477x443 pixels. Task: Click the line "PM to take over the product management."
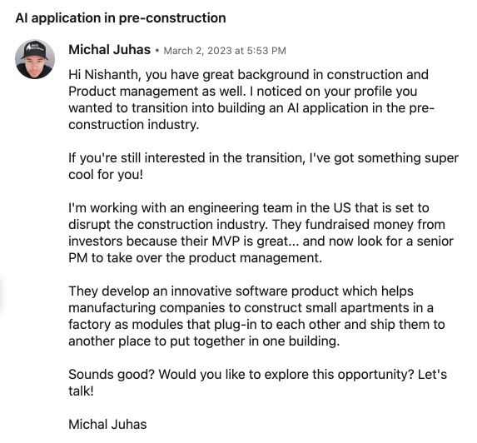click(x=195, y=258)
